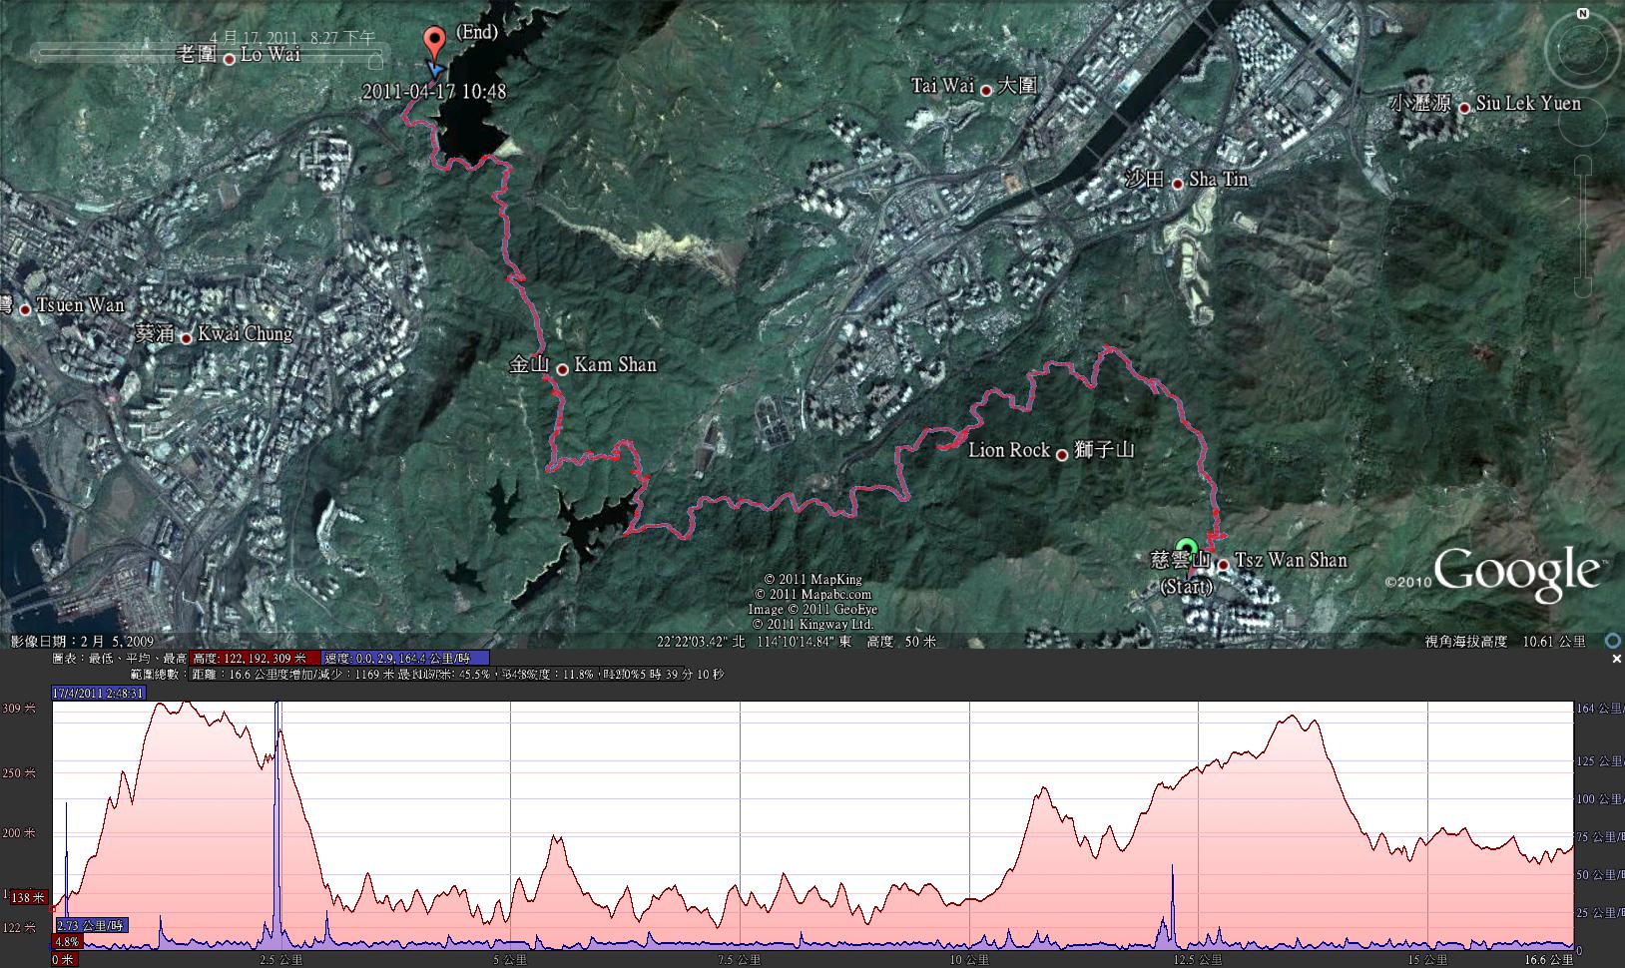Click the move joystick circle

(1583, 121)
